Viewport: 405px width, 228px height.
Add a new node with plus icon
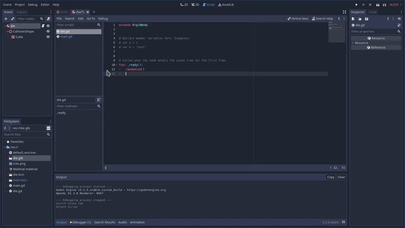point(6,18)
